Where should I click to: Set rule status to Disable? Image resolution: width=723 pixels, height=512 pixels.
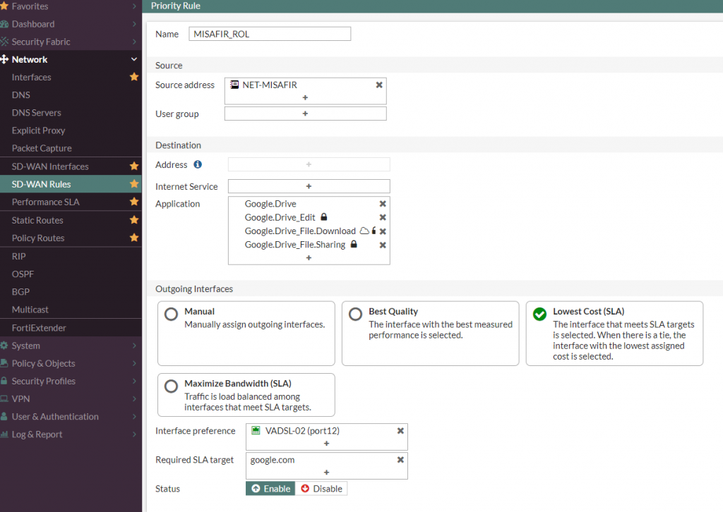click(x=321, y=489)
